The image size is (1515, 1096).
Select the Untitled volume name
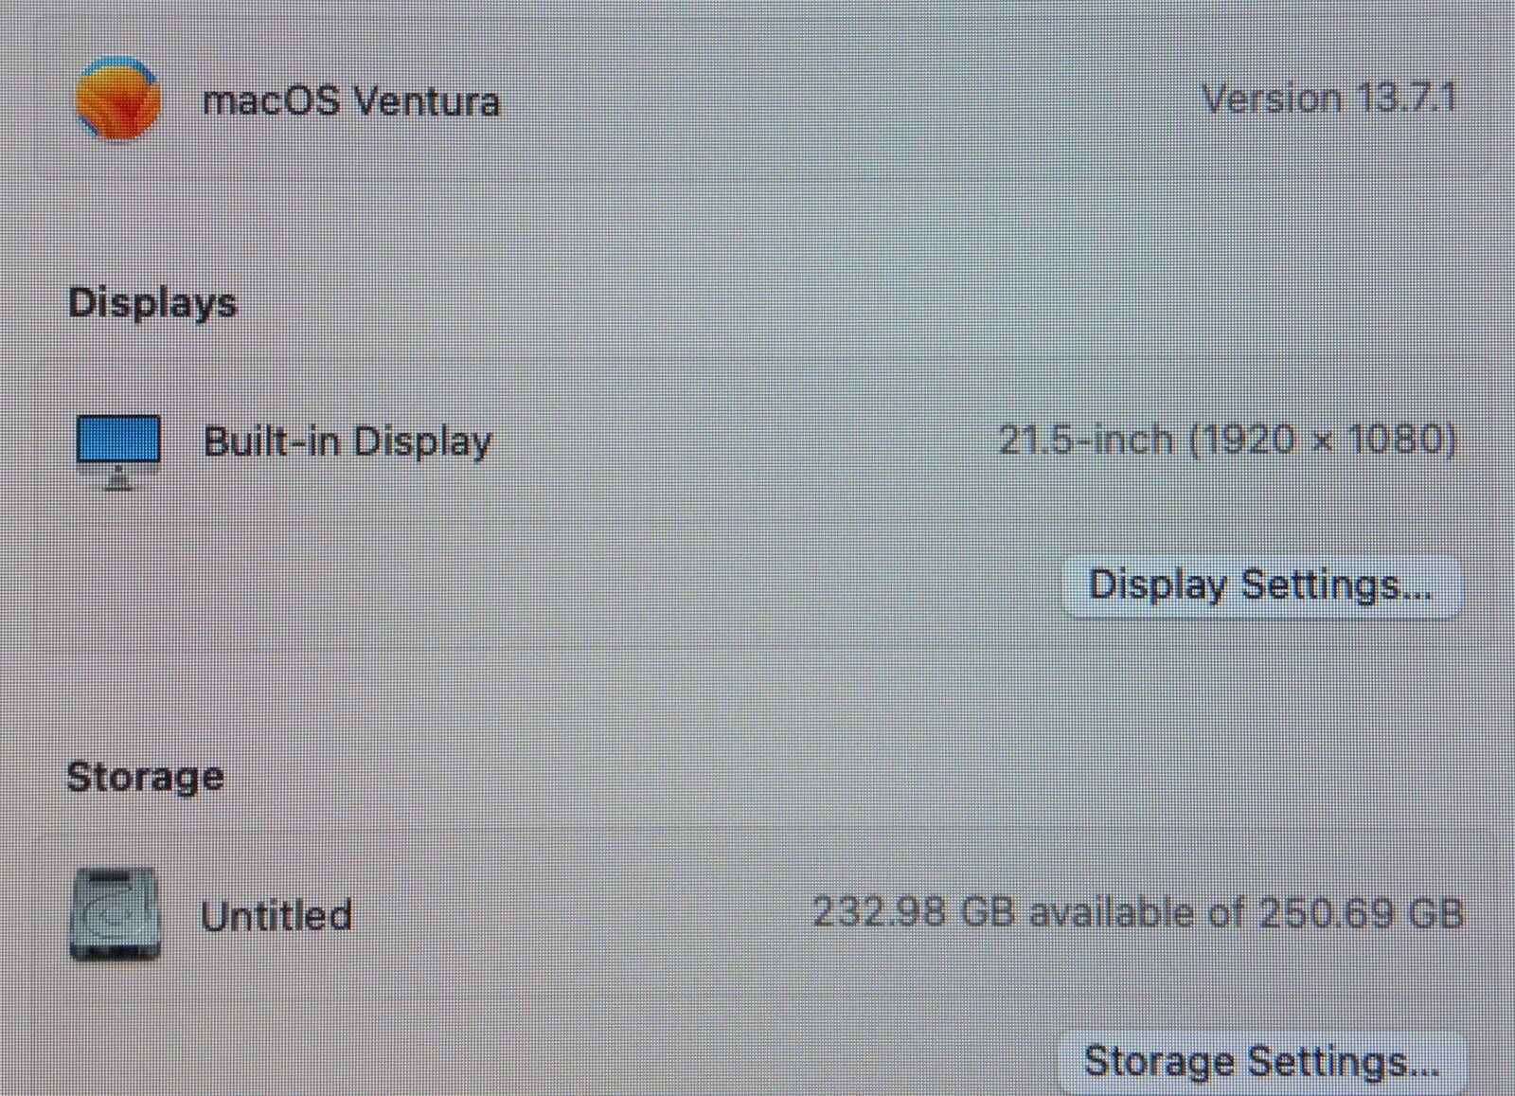tap(276, 916)
